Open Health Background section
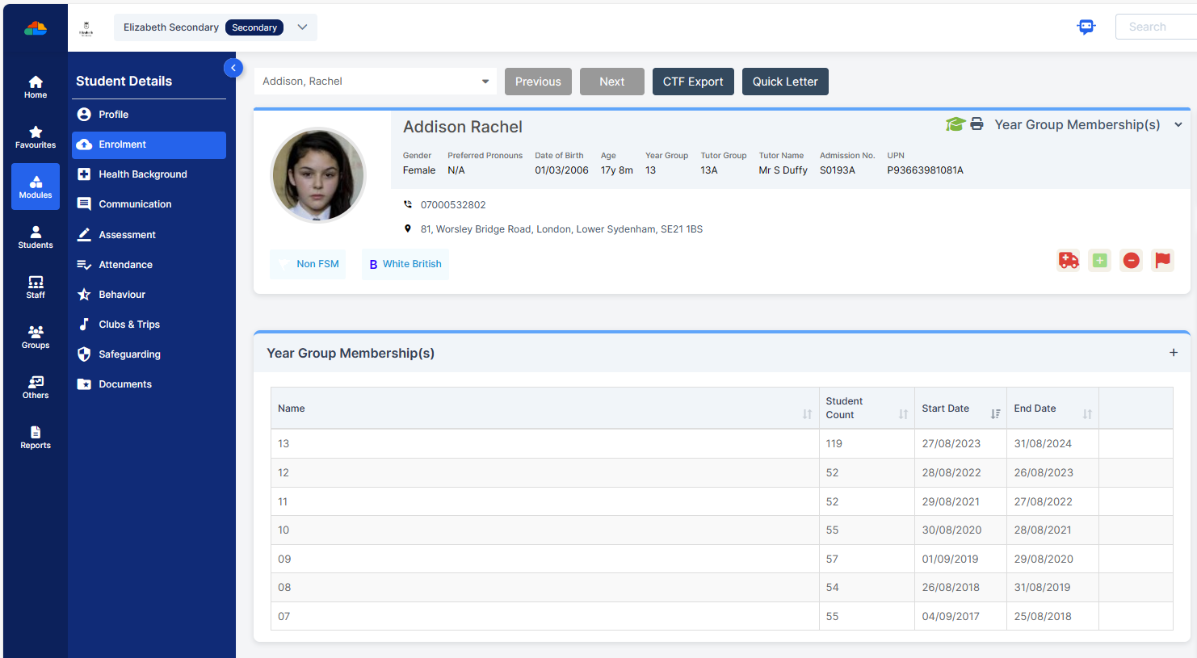Viewport: 1197px width, 658px height. click(x=149, y=174)
